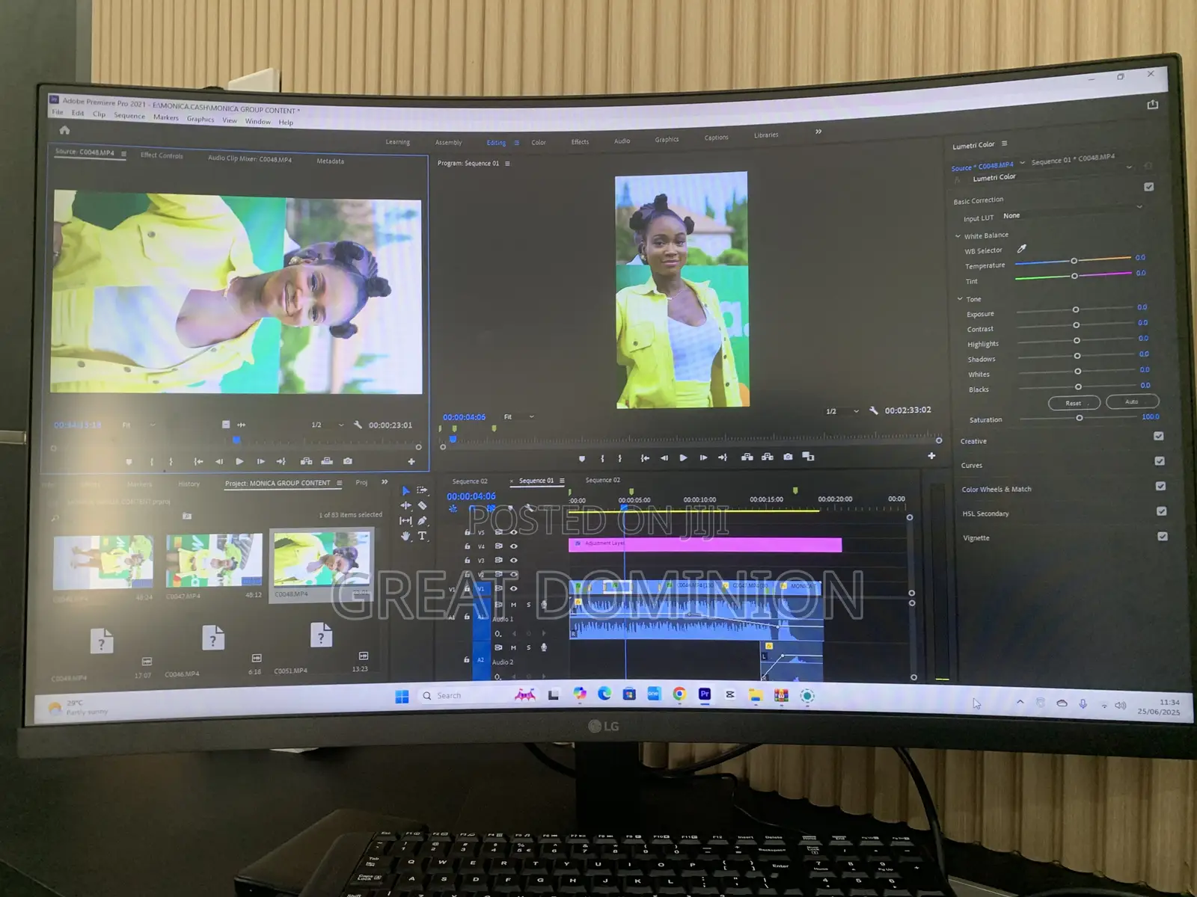This screenshot has width=1197, height=897.
Task: Toggle Curves section checkbox
Action: click(1160, 461)
